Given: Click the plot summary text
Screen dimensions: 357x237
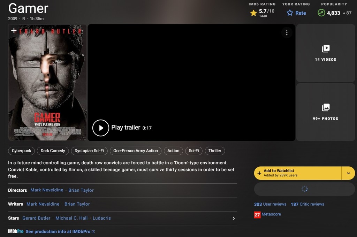Looking at the screenshot, I should [121, 169].
